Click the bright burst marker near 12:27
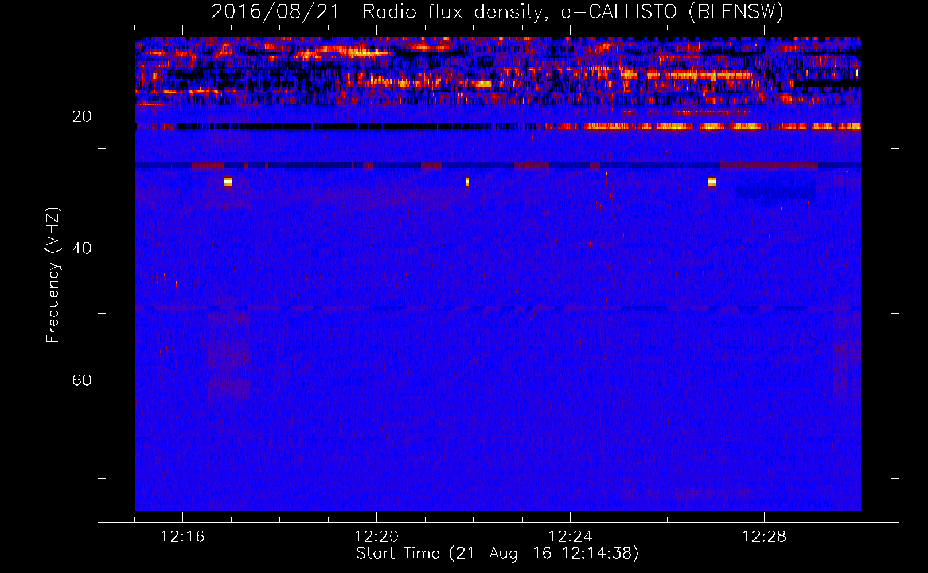Screen dimensions: 928x573 712,182
